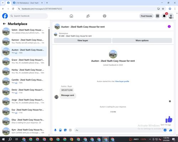This screenshot has height=142, width=178.
Task: Open the Notifications bell
Action: (164, 16)
